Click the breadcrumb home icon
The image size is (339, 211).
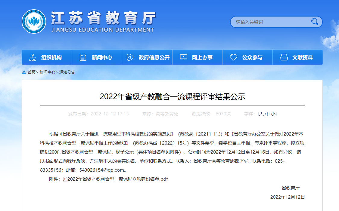tap(24, 72)
